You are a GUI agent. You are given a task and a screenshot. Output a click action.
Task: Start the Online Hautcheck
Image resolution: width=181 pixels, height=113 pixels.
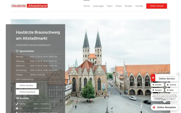[27, 92]
